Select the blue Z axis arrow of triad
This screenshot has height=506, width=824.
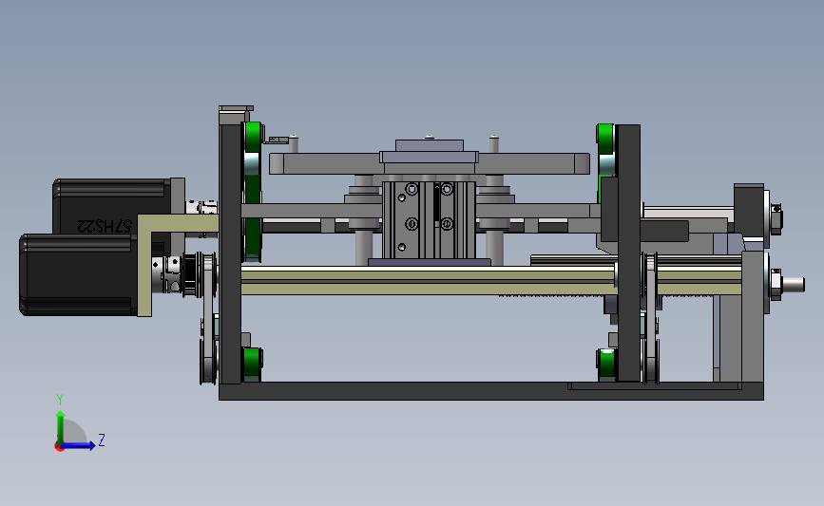79,445
